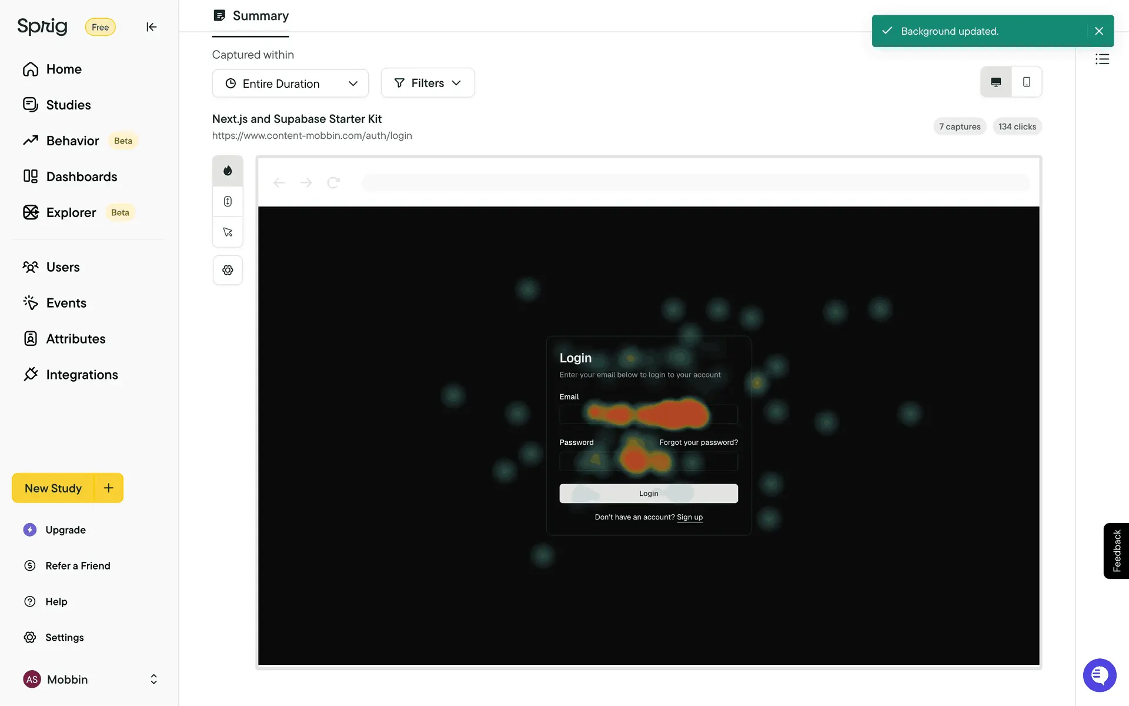
Task: Open the outline list icon
Action: [x=1102, y=59]
